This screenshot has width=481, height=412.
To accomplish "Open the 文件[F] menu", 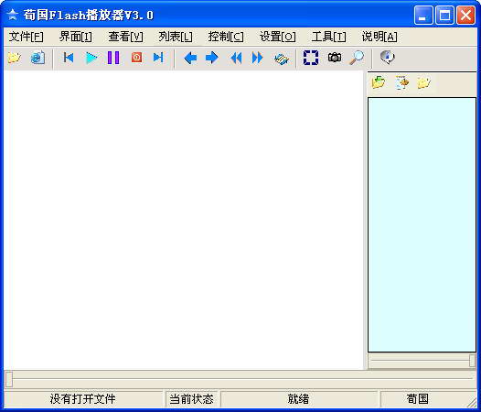I will tap(27, 37).
